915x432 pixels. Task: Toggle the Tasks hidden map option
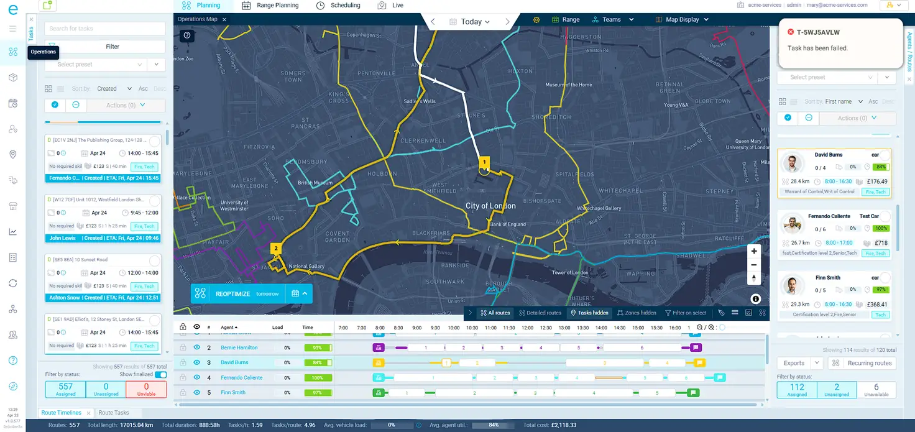pyautogui.click(x=589, y=313)
